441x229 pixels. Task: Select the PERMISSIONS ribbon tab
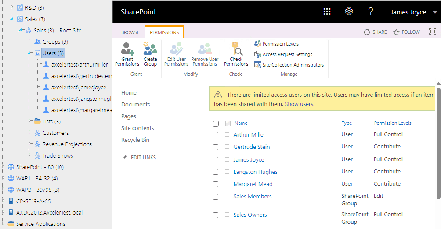pyautogui.click(x=164, y=32)
